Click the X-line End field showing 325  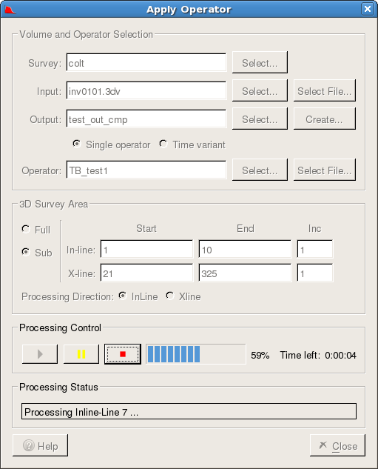245,273
